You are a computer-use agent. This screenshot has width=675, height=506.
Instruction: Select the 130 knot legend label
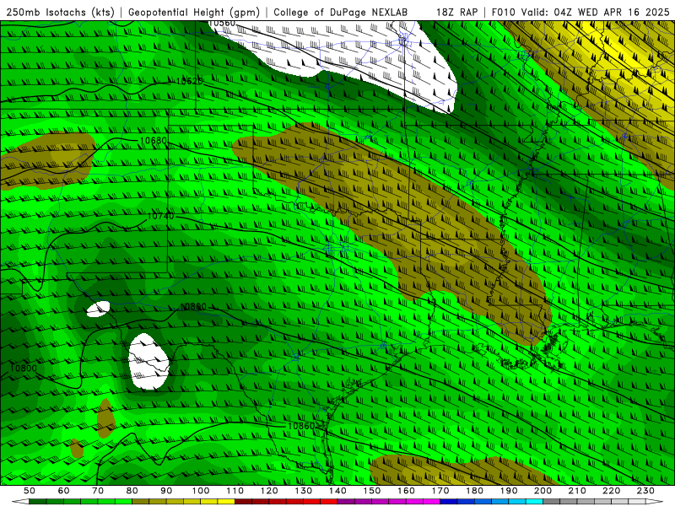pos(304,491)
